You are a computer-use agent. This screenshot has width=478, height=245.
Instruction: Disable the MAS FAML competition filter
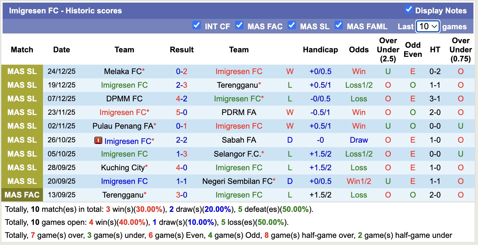339,25
